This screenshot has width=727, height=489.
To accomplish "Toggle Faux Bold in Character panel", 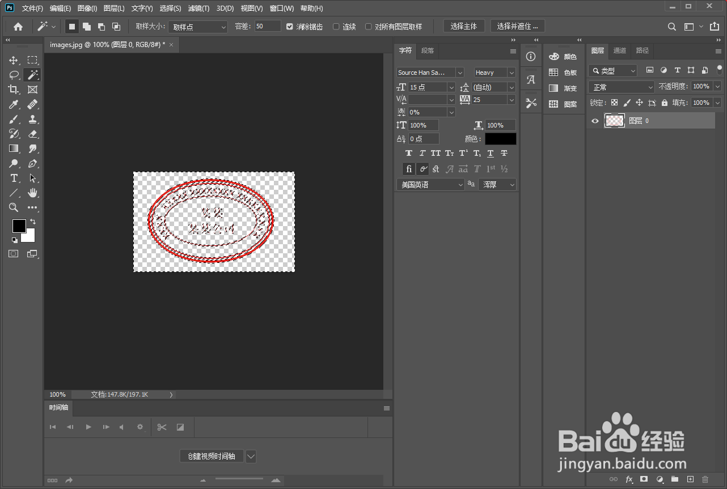I will click(409, 154).
